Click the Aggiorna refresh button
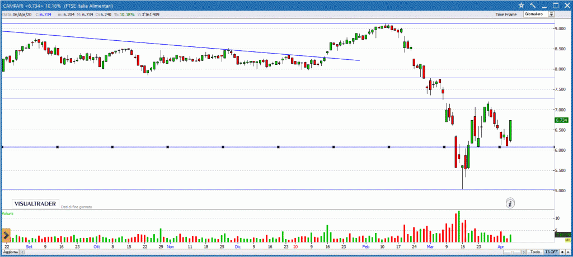 click(10, 252)
